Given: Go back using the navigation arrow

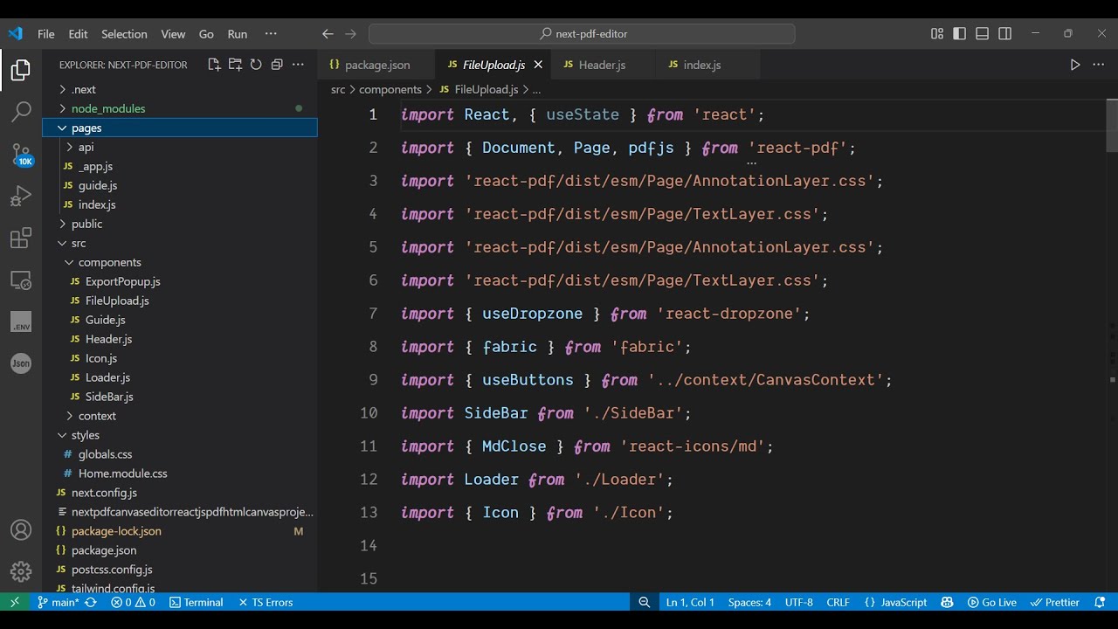Looking at the screenshot, I should (328, 34).
